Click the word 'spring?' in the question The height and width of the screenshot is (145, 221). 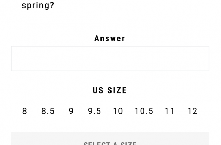(38, 6)
